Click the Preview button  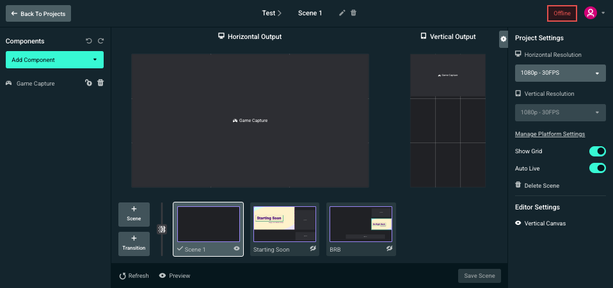(175, 276)
